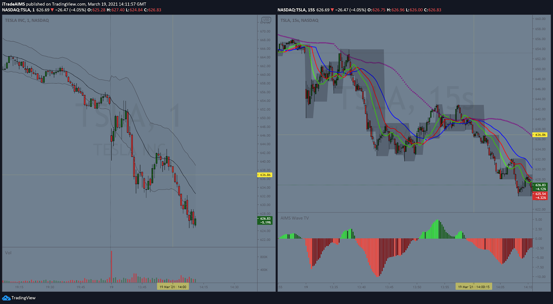Click the 13:40 time axis label
Viewport: 553px width, 304px height.
362,287
